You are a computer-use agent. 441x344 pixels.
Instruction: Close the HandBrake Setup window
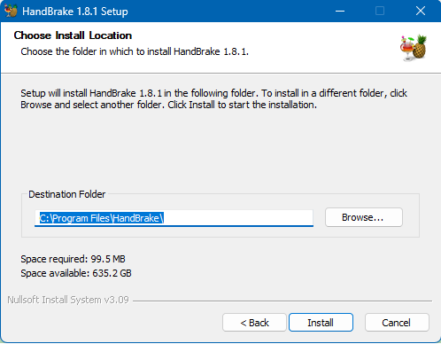421,12
